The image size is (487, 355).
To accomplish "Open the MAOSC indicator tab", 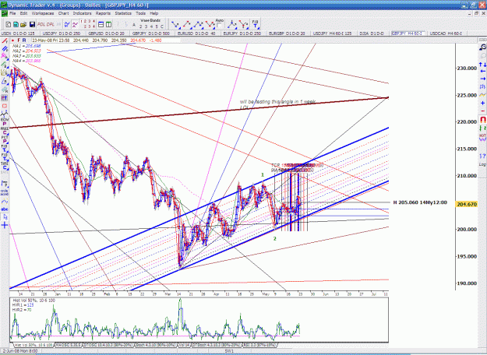I will (68, 345).
